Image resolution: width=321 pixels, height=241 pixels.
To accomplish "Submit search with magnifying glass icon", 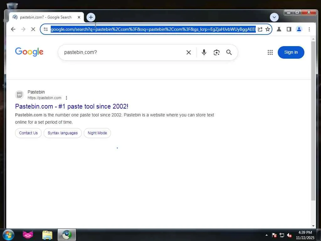I will [x=229, y=52].
